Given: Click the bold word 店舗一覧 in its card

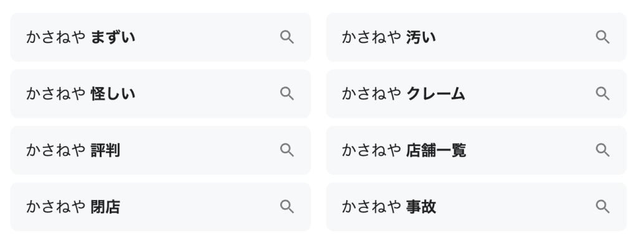Looking at the screenshot, I should [x=436, y=150].
